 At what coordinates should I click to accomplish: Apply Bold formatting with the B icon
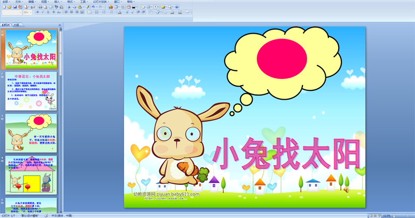click(37, 12)
